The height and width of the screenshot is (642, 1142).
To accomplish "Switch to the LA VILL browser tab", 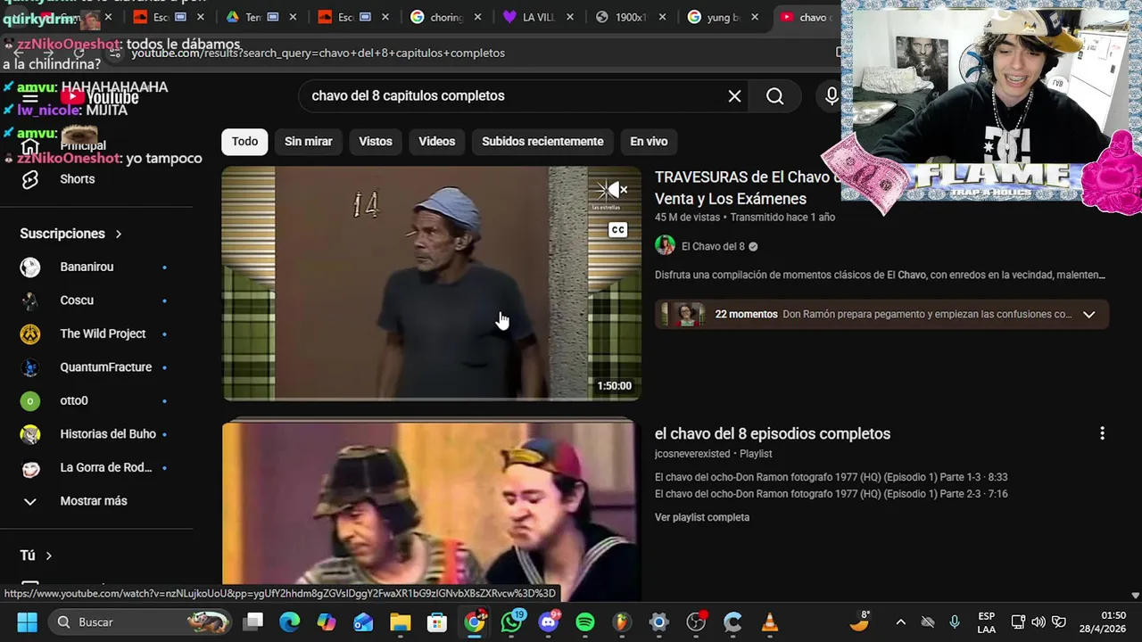I will tap(539, 17).
